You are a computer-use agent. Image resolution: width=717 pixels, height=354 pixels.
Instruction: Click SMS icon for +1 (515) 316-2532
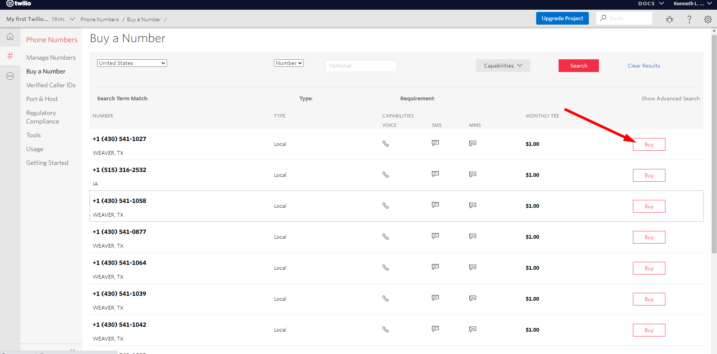coord(435,174)
